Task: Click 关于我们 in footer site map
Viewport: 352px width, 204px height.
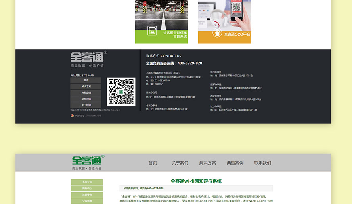Action: [86, 105]
